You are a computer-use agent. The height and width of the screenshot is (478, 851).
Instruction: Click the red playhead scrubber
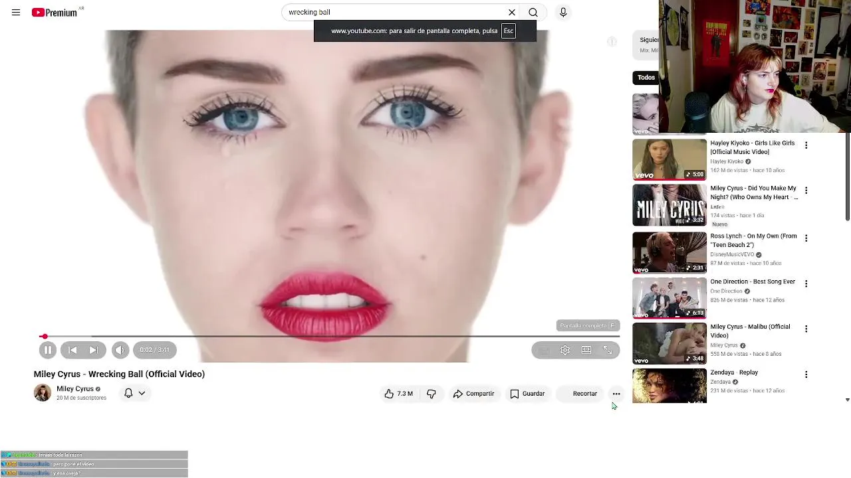(x=44, y=337)
